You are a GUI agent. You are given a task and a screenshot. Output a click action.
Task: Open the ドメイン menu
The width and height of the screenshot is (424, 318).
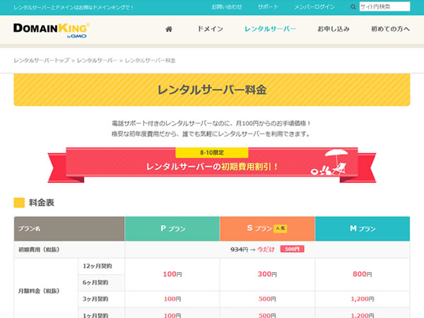click(211, 29)
